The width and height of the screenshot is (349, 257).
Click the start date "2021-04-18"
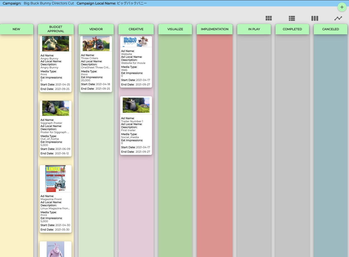coord(103,84)
